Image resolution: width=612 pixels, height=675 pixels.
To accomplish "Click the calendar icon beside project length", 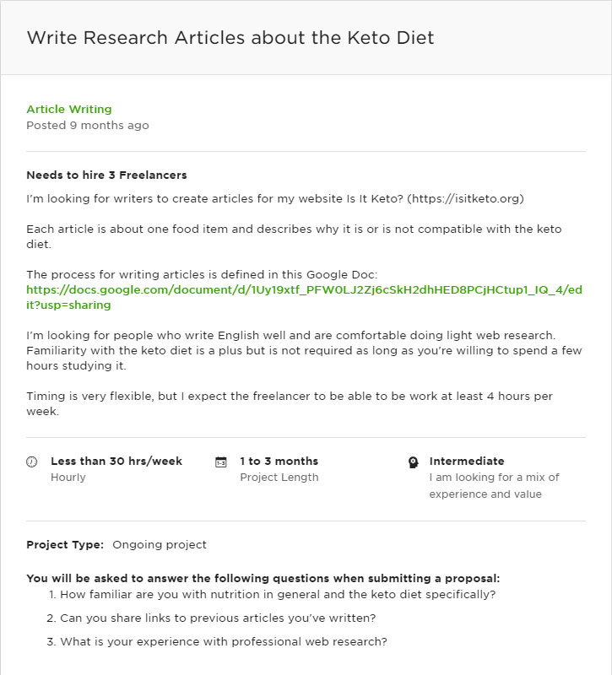I will click(x=221, y=462).
